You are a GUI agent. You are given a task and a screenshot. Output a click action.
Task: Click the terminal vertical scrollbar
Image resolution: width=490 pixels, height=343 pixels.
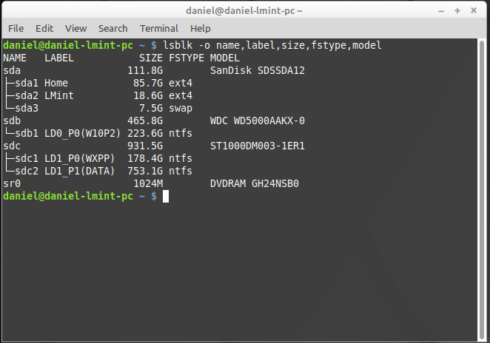click(x=482, y=190)
